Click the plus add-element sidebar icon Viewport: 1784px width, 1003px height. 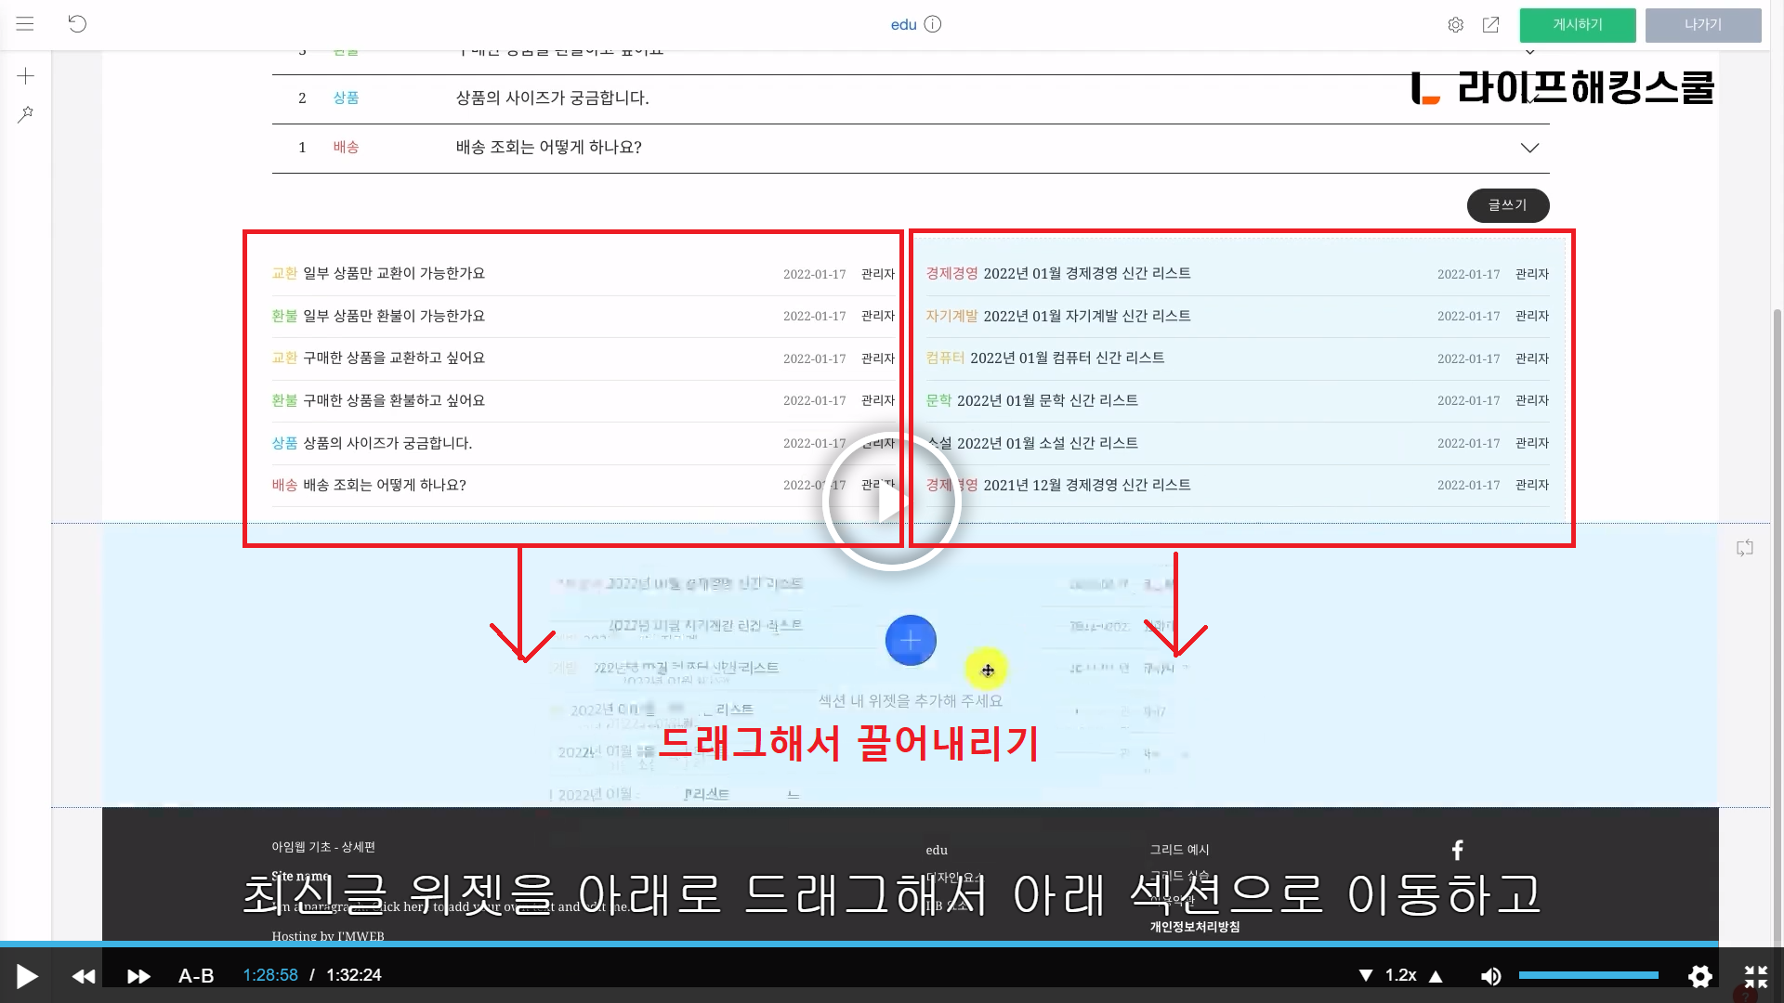pyautogui.click(x=26, y=76)
